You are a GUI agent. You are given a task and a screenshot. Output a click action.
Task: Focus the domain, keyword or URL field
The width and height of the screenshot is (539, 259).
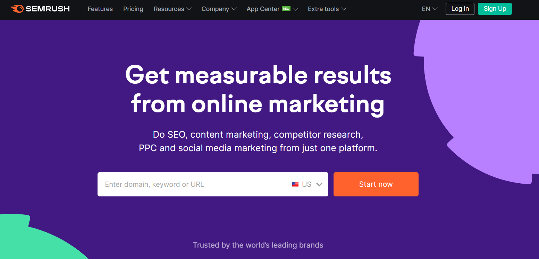[191, 184]
